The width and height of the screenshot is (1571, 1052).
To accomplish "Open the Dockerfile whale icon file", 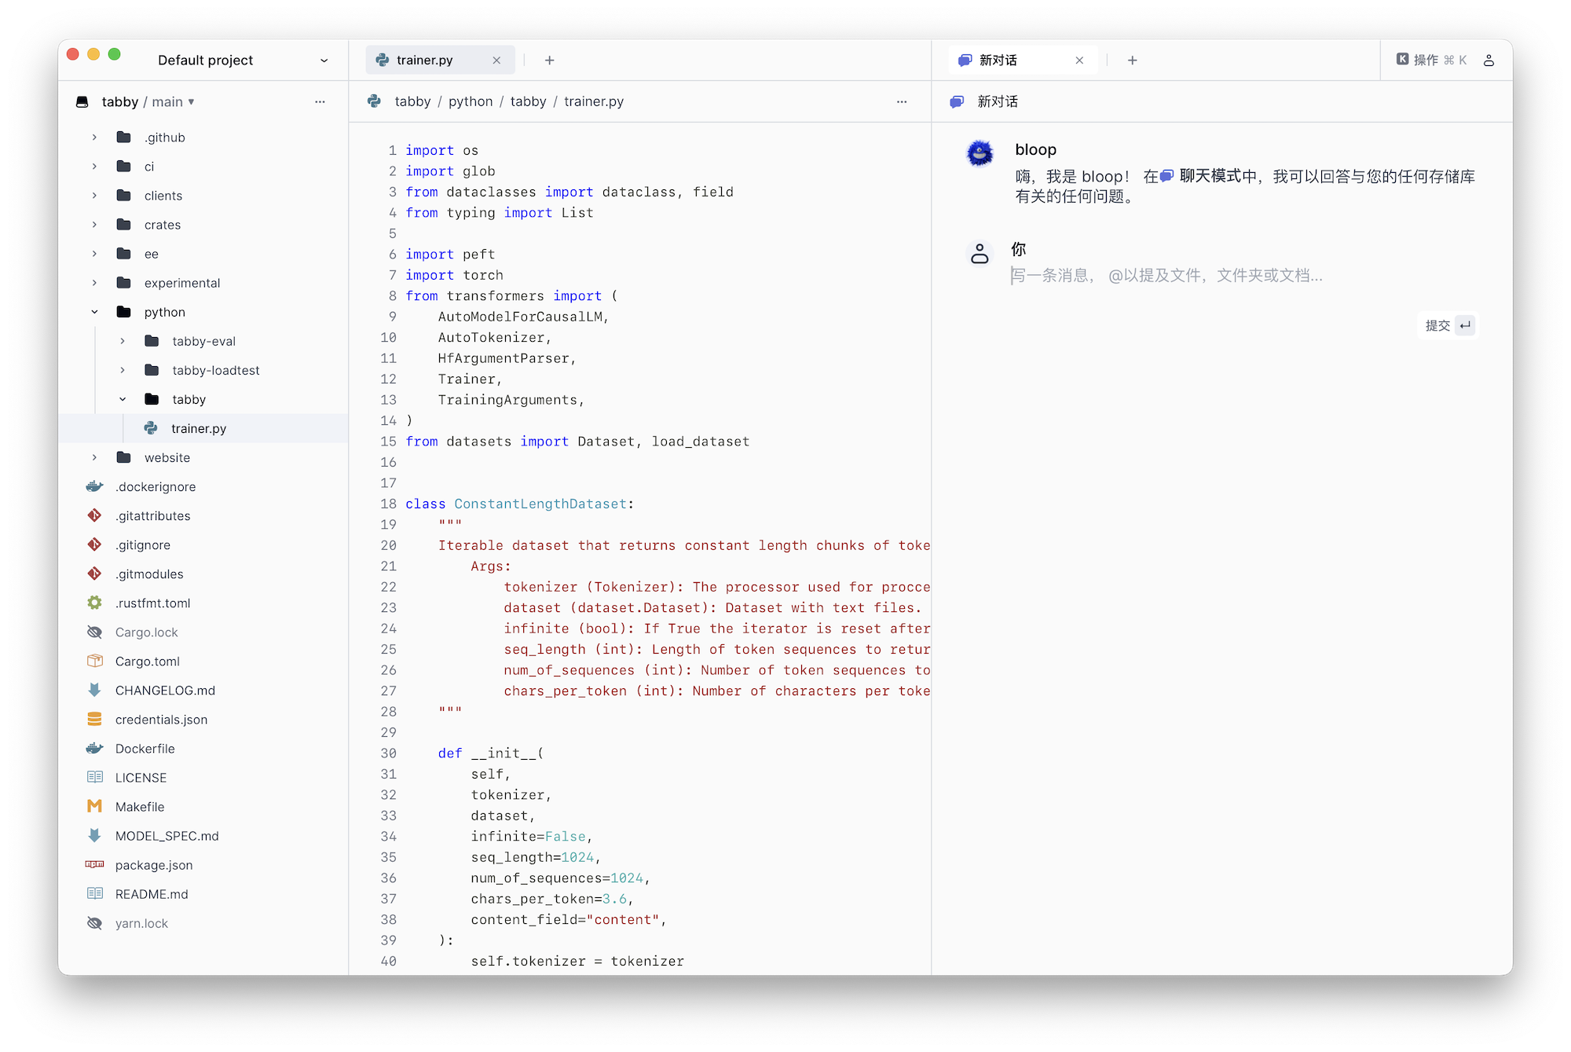I will pos(145,748).
